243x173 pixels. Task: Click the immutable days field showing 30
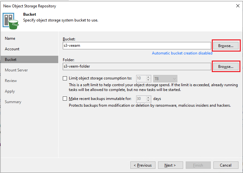[141, 99]
